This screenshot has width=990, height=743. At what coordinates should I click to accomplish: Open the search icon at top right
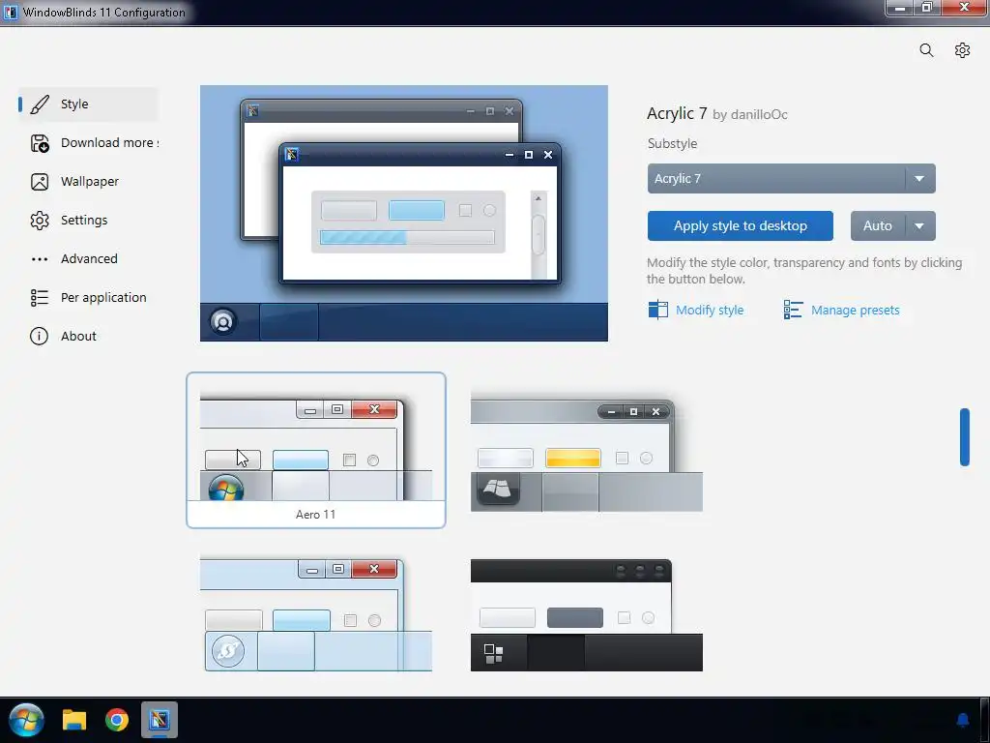point(926,50)
